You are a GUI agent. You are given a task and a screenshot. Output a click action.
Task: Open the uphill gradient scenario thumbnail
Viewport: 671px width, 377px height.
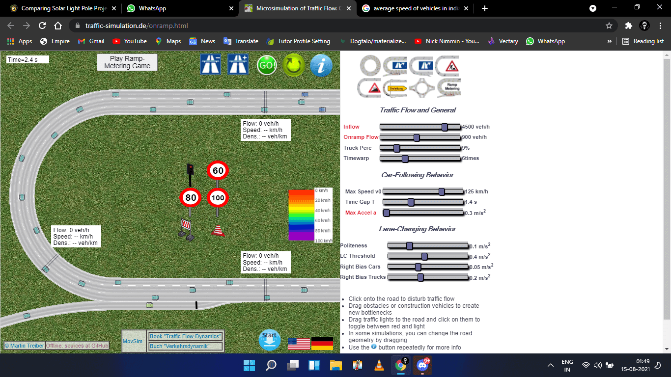point(370,87)
